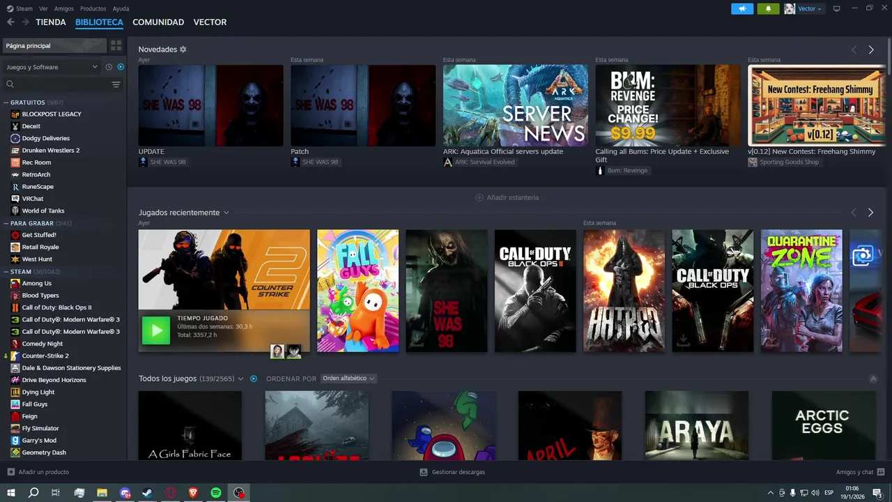Collapse the GRATUITOS category
The height and width of the screenshot is (502, 892).
point(6,102)
